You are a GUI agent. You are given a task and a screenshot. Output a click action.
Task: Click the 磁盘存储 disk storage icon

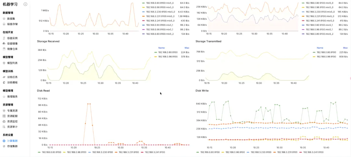[x=4, y=24]
